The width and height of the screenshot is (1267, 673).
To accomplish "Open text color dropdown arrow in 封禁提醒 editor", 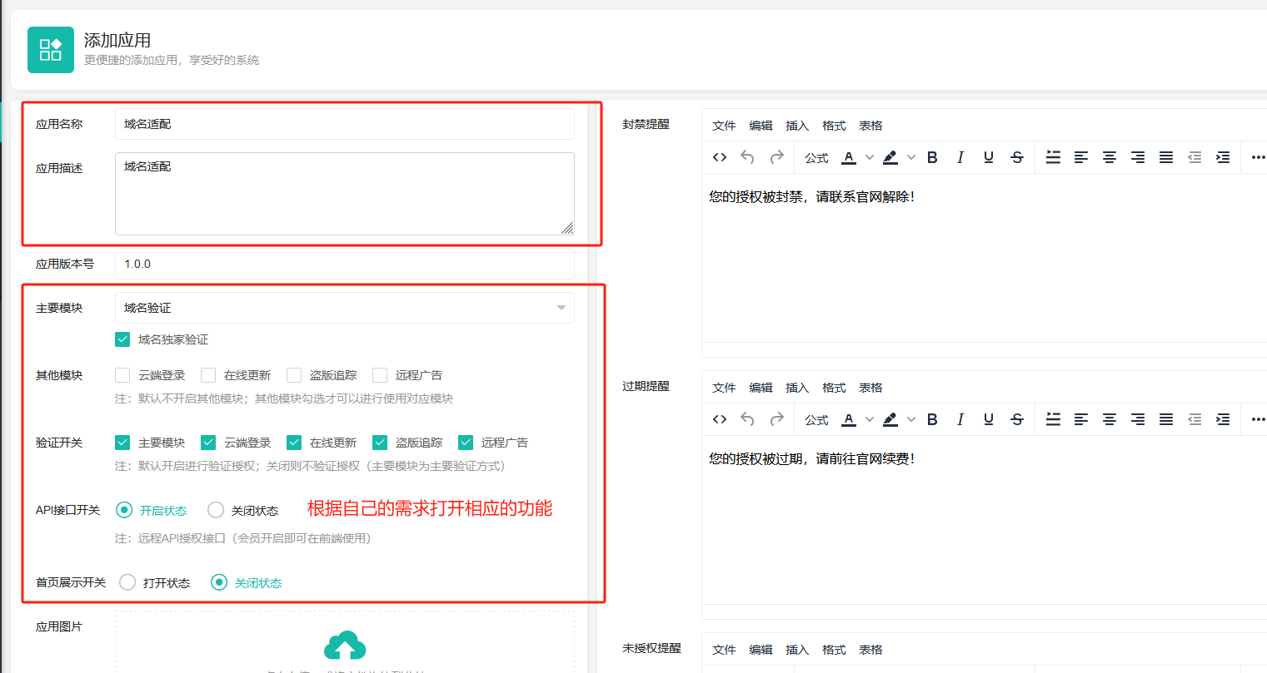I will (x=869, y=157).
